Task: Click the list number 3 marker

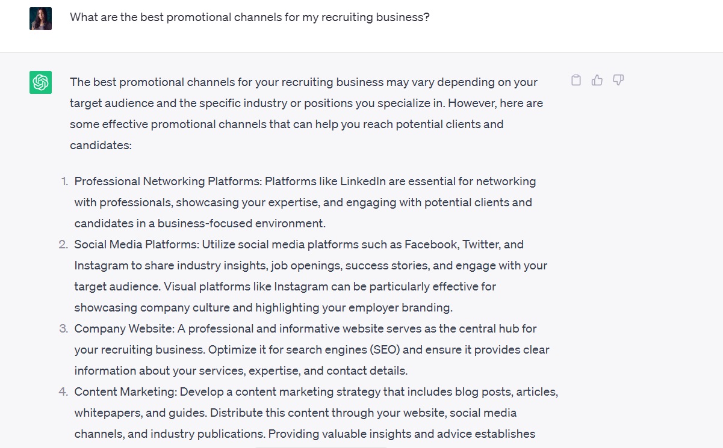Action: (x=63, y=328)
